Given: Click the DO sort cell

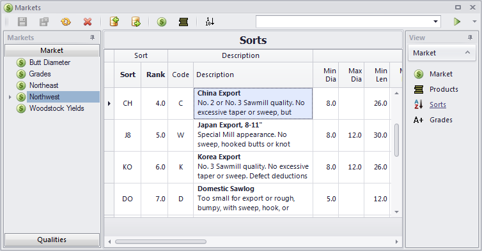Looking at the screenshot, I should 128,199.
